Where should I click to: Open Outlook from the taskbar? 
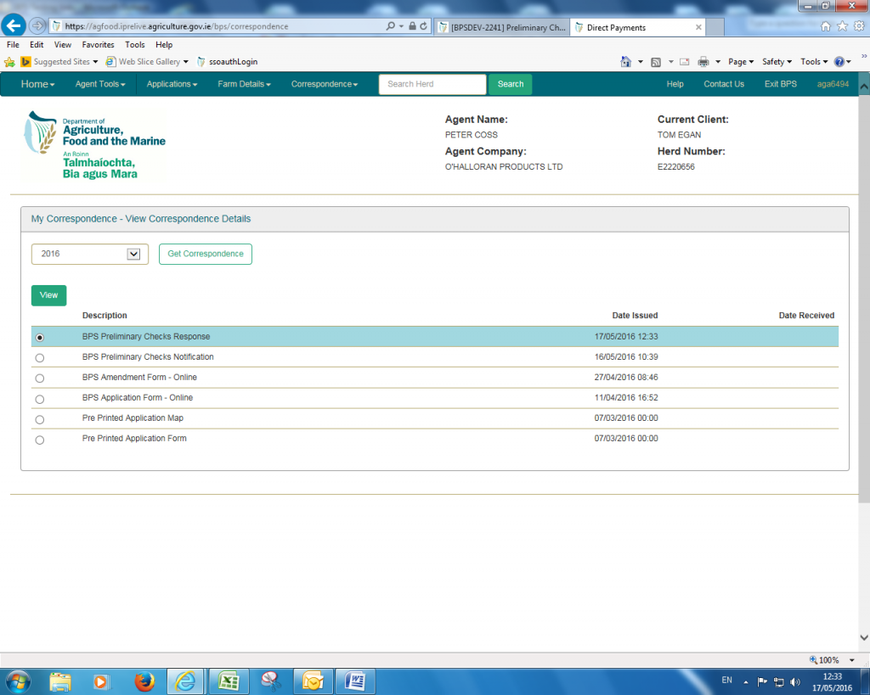coord(312,681)
